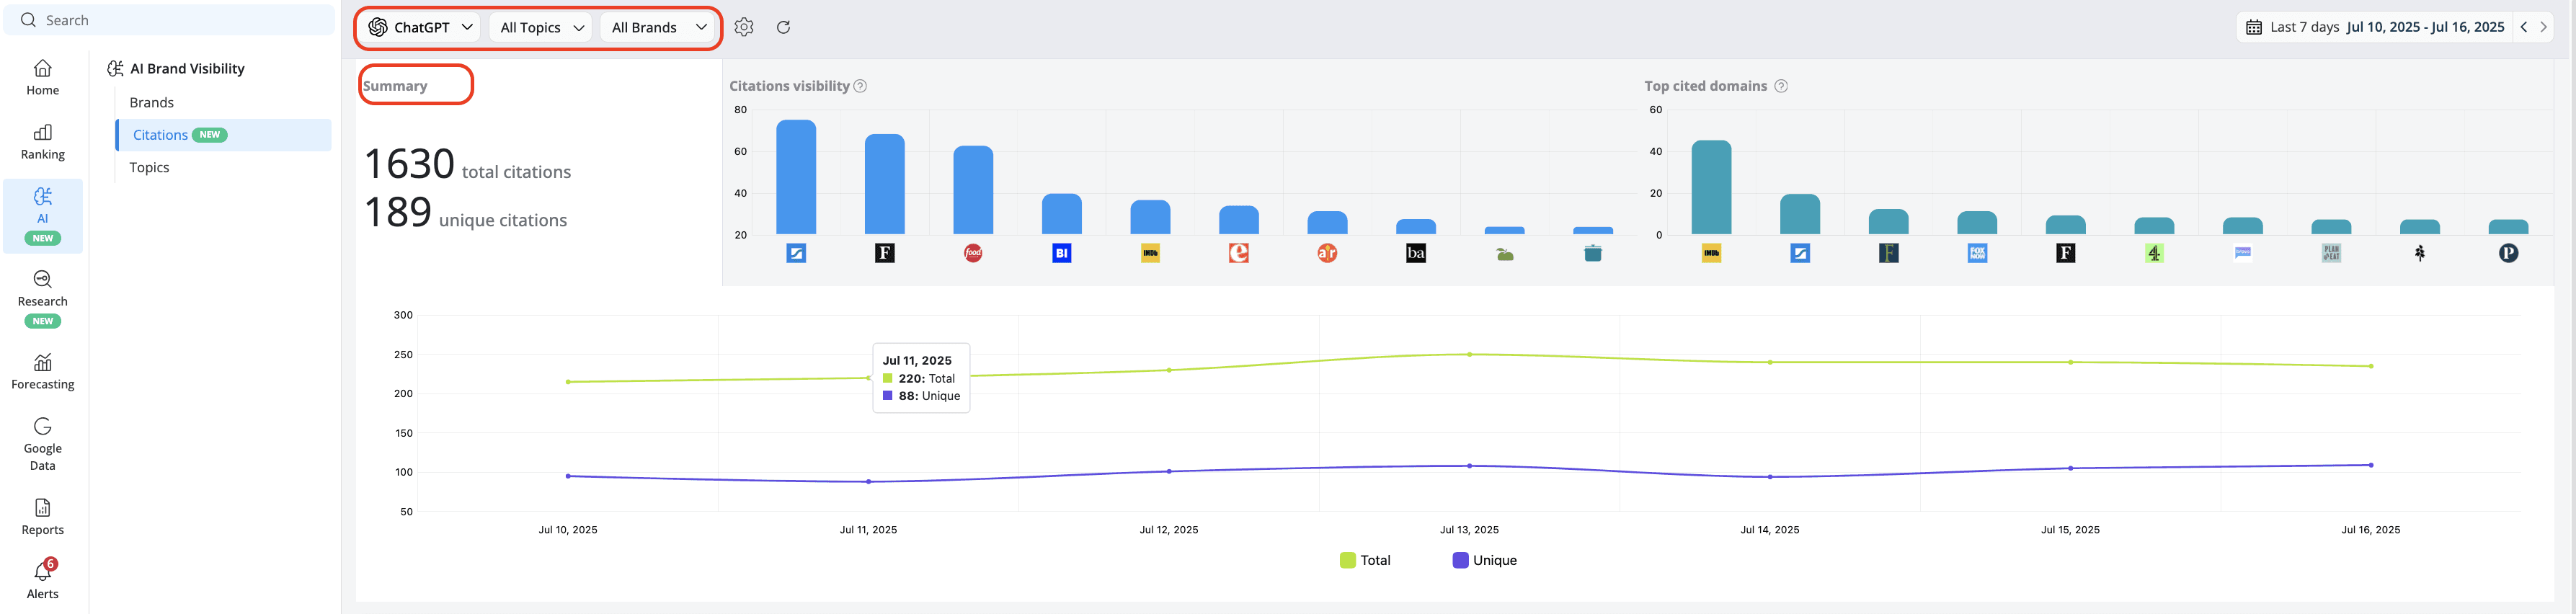Click the black 'ba' logo icon
Image resolution: width=2576 pixels, height=614 pixels.
[x=1416, y=253]
